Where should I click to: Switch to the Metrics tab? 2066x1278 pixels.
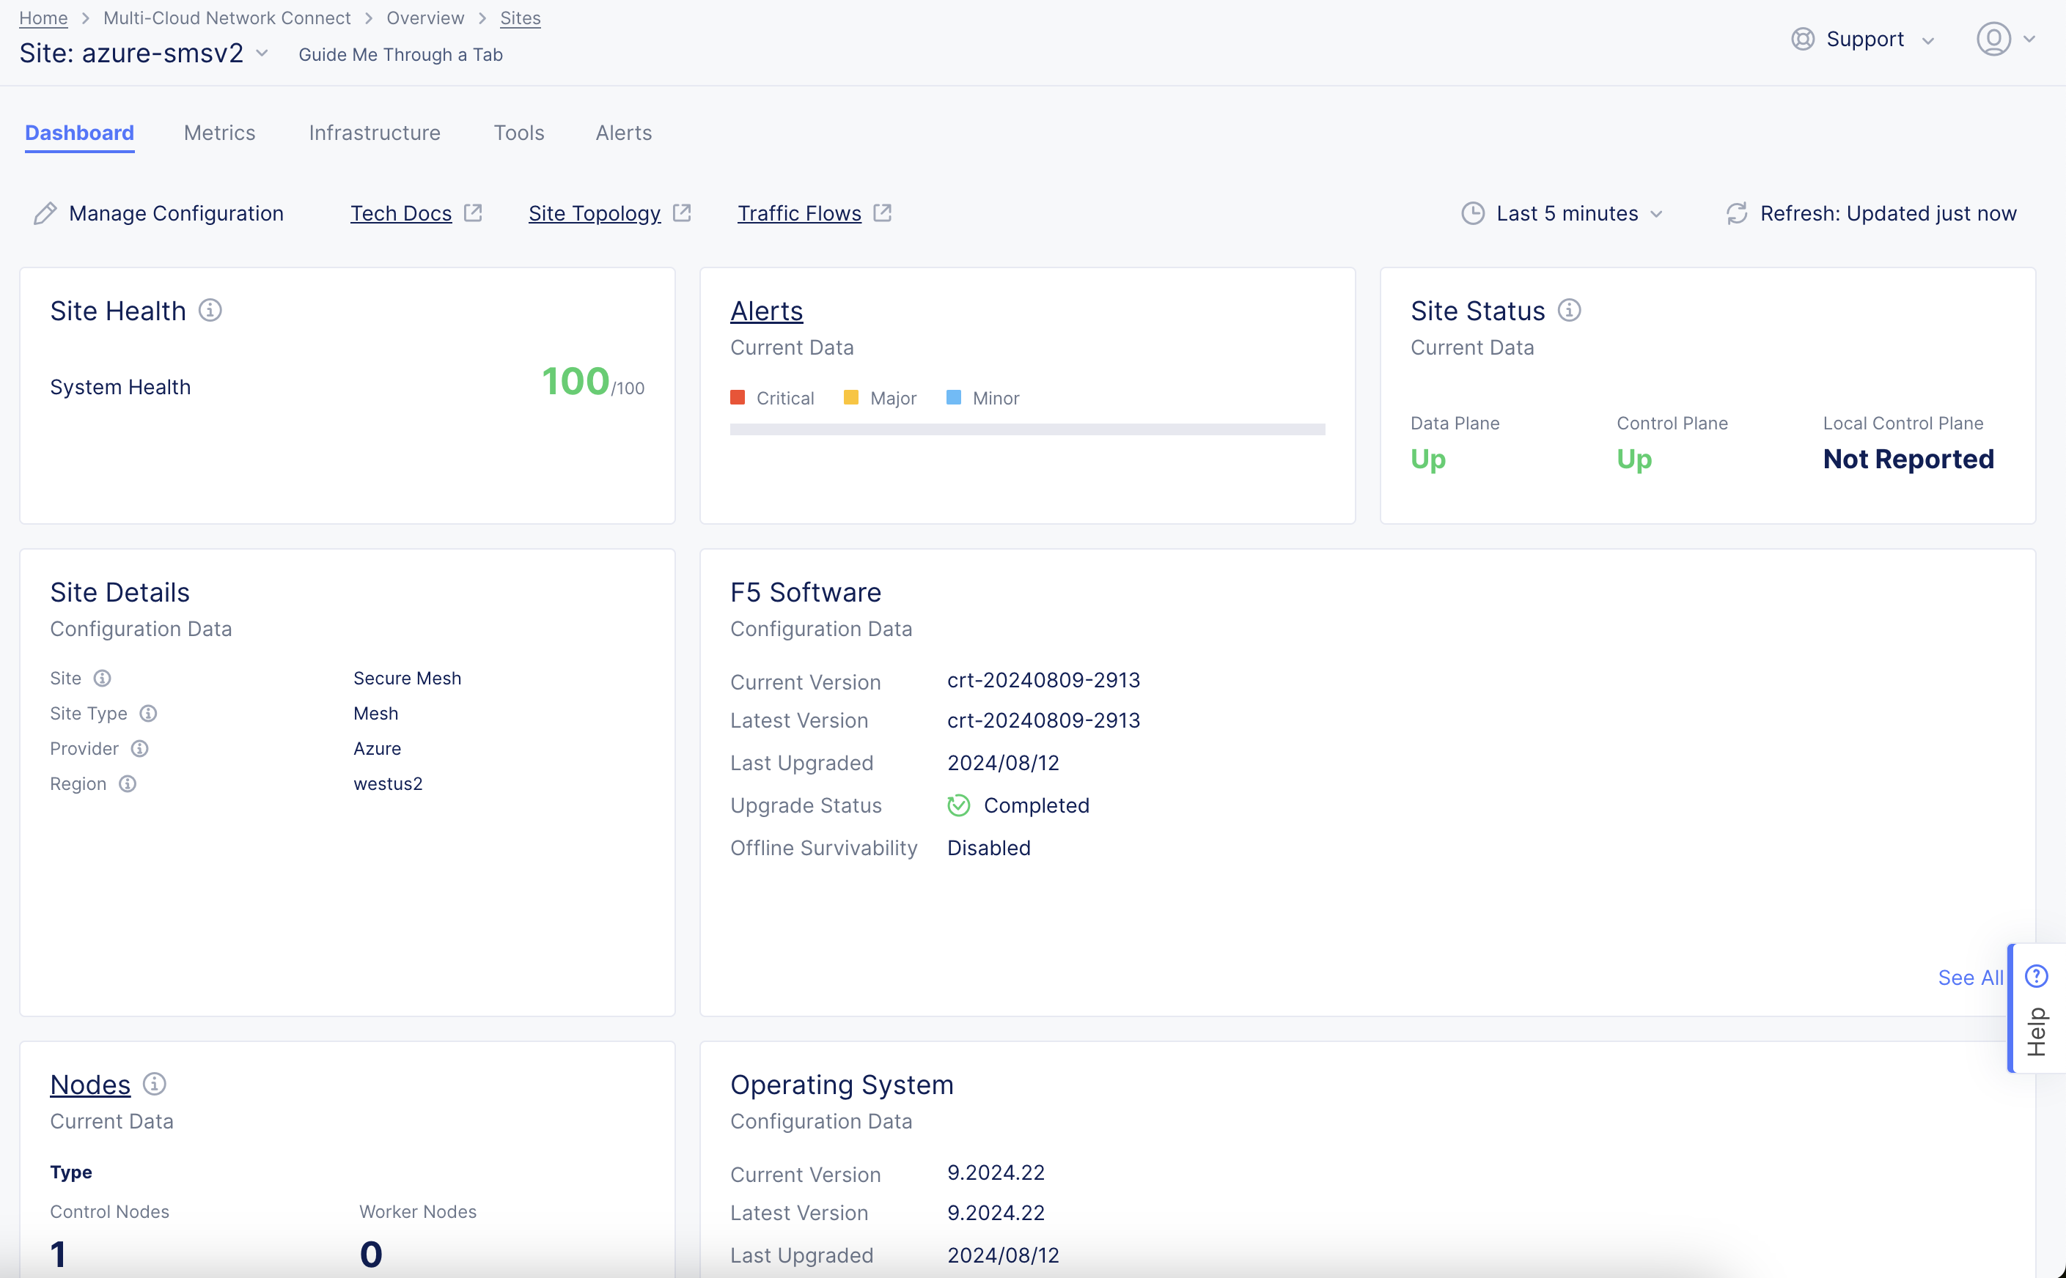[219, 133]
